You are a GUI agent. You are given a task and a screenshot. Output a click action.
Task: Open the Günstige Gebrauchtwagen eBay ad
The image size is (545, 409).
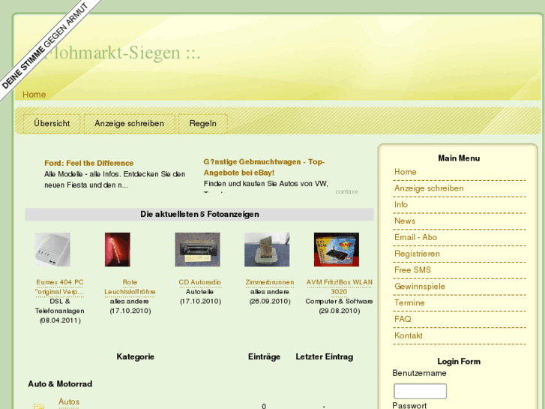tap(264, 167)
